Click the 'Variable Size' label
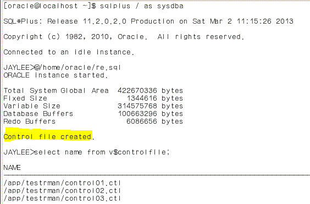The width and height of the screenshot is (310, 204). pyautogui.click(x=32, y=106)
